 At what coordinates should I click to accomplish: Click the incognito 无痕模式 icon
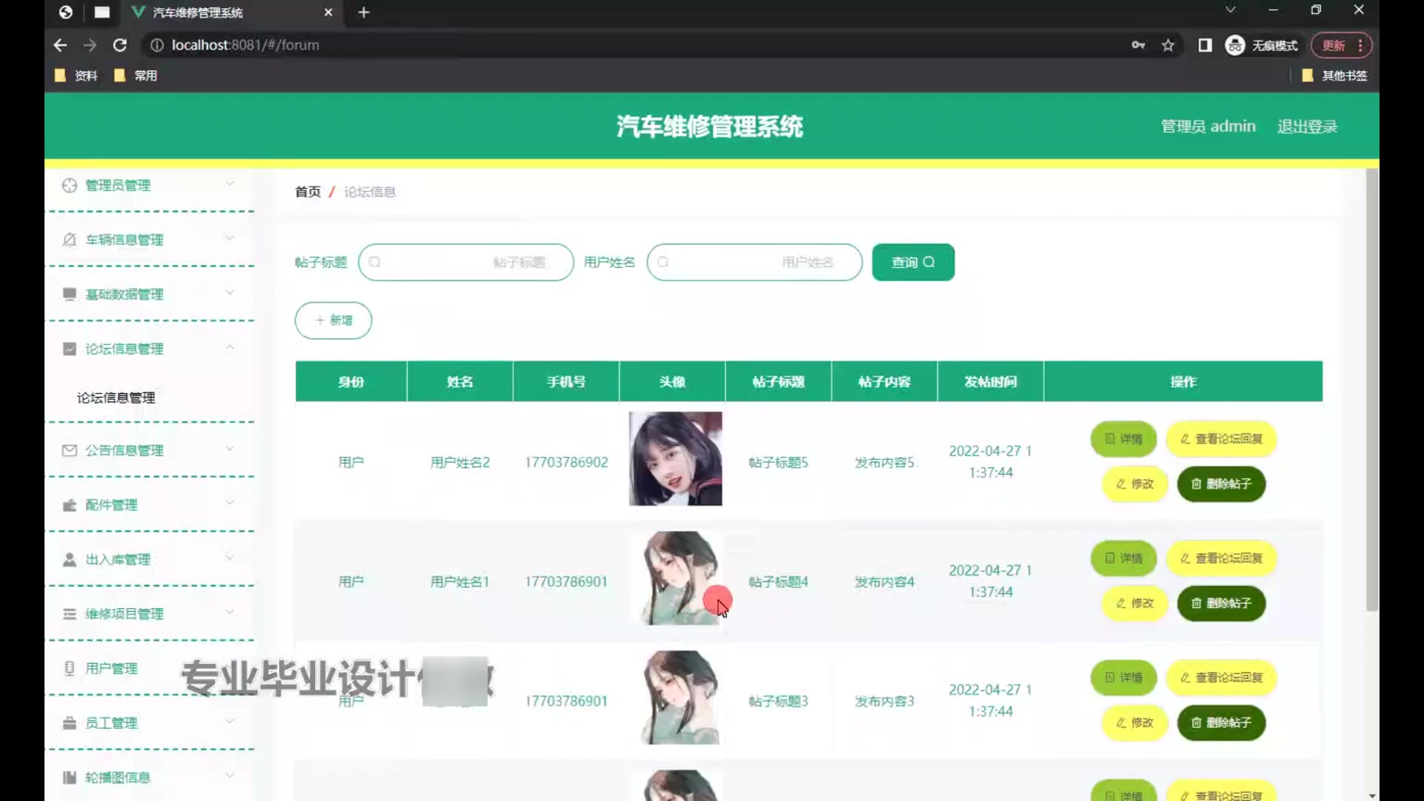coord(1235,45)
